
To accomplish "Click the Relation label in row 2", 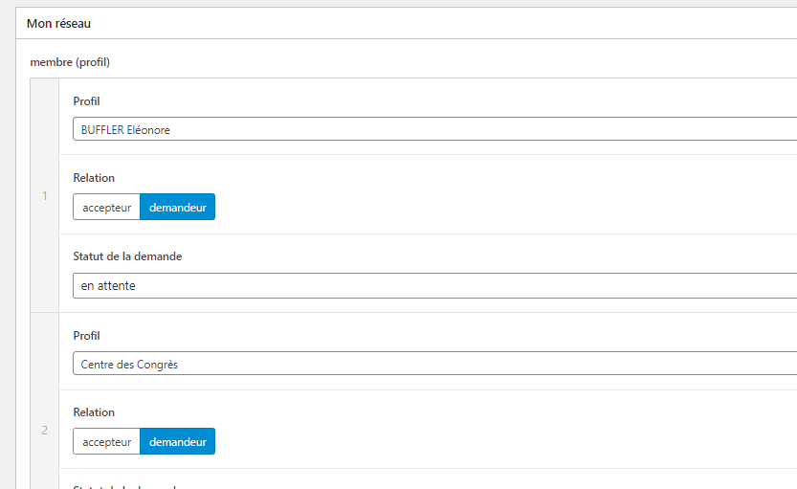I will [94, 412].
